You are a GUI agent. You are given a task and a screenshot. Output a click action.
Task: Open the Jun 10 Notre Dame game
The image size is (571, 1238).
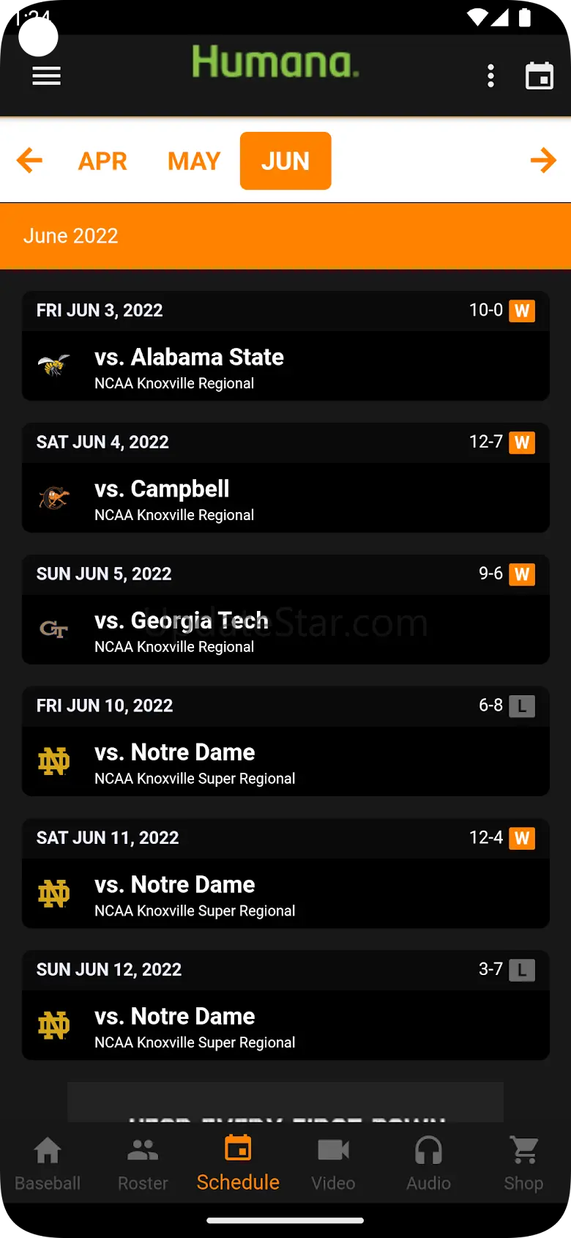point(285,761)
